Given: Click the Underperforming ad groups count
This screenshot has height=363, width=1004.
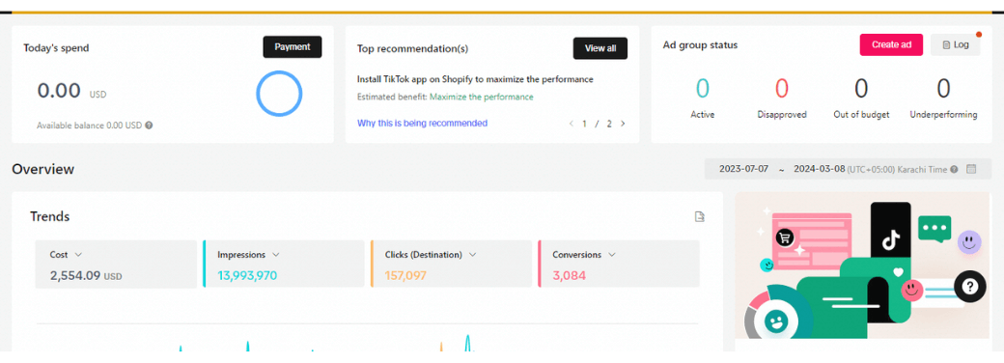Looking at the screenshot, I should [943, 89].
